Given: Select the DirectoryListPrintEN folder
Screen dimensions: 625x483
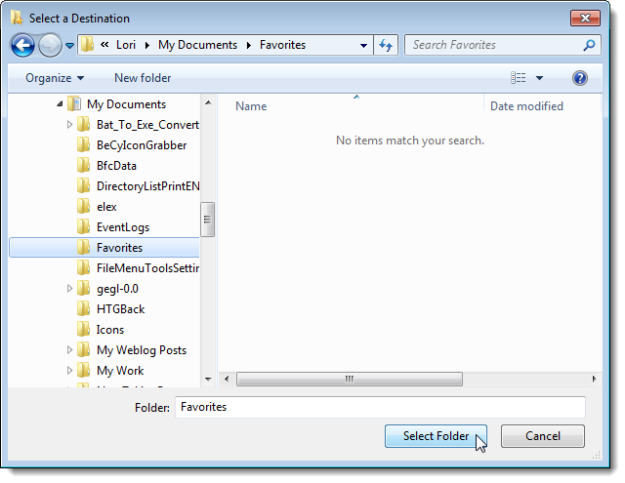Looking at the screenshot, I should point(147,186).
